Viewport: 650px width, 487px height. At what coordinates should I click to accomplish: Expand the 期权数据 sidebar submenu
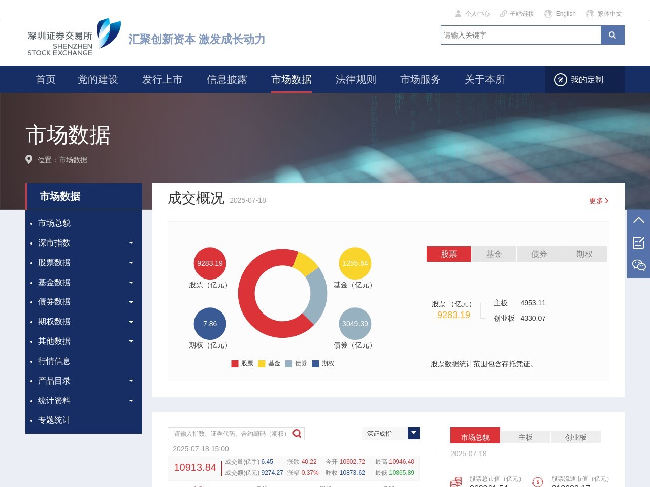pos(131,322)
